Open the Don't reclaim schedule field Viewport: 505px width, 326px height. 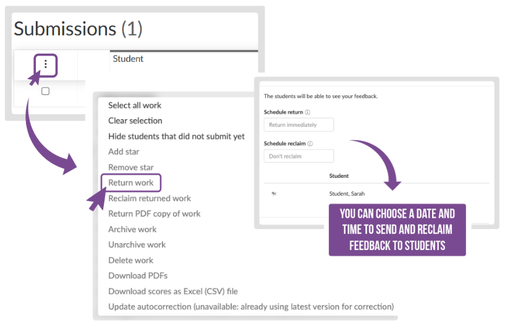click(299, 156)
